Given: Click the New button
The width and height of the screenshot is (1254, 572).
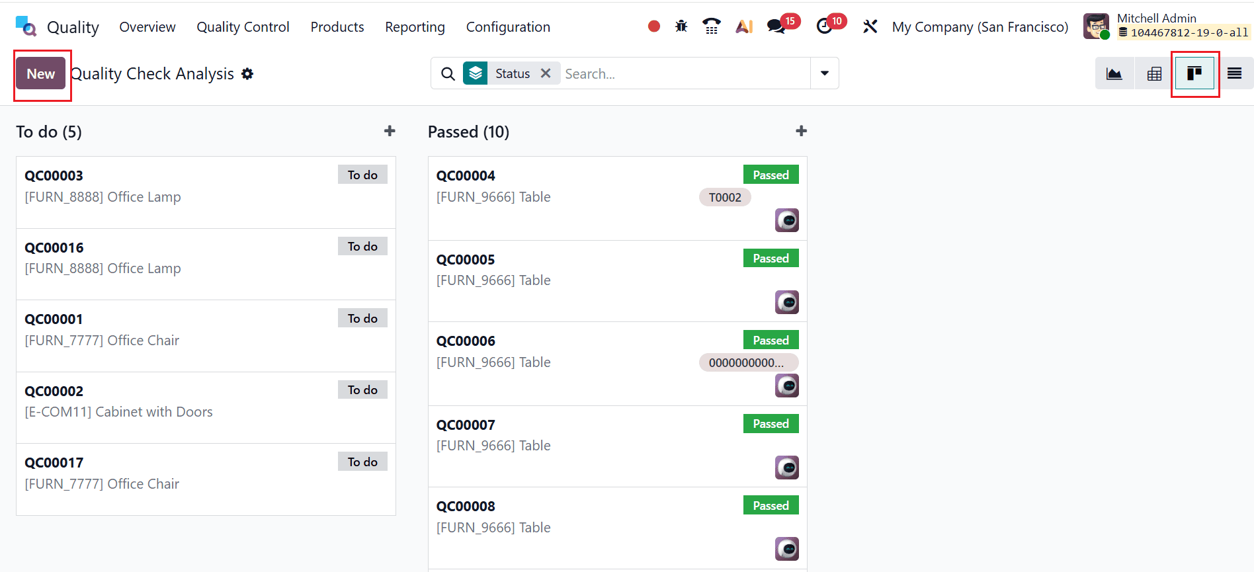Looking at the screenshot, I should [x=41, y=73].
